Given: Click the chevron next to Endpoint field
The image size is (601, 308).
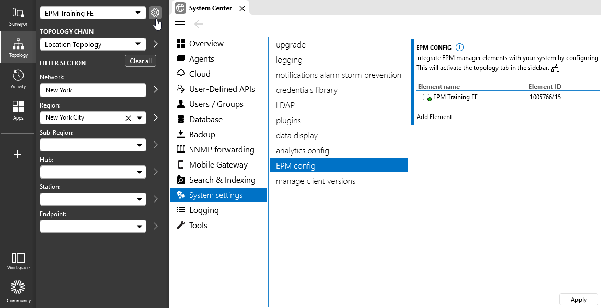Looking at the screenshot, I should (156, 226).
